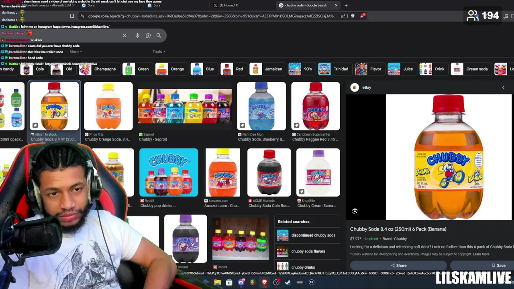Open Steam from the taskbar

point(288,282)
